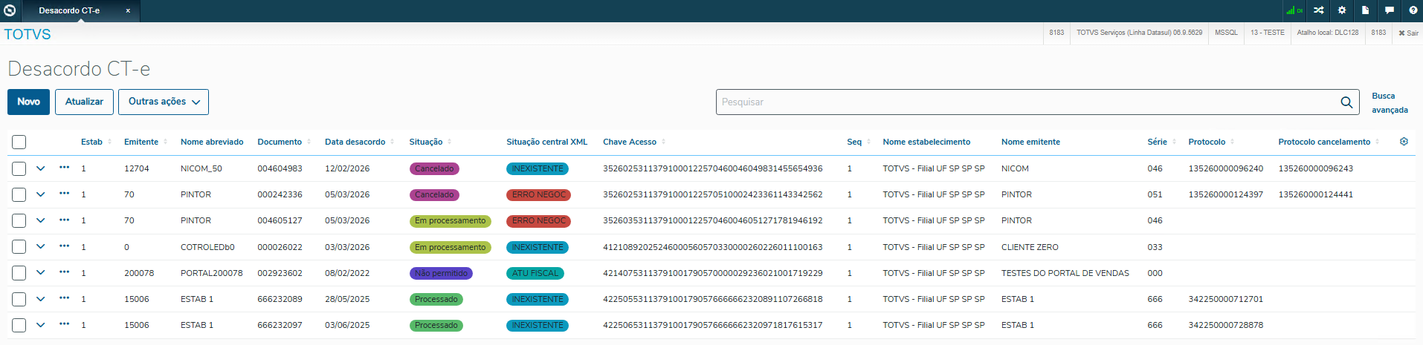Click the Novo button
The height and width of the screenshot is (345, 1423).
click(28, 102)
